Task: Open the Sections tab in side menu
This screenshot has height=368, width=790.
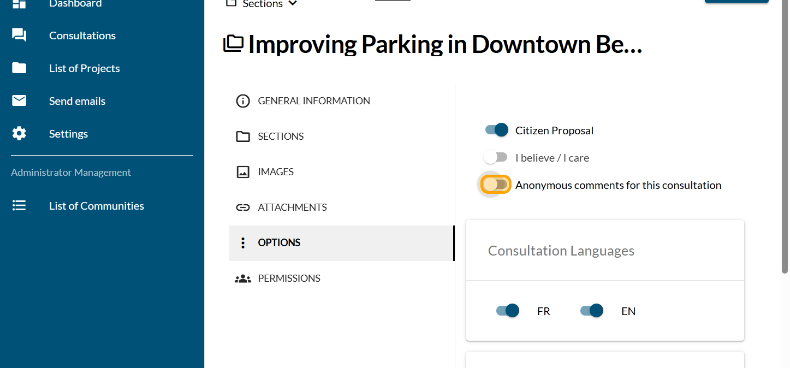Action: 281,136
